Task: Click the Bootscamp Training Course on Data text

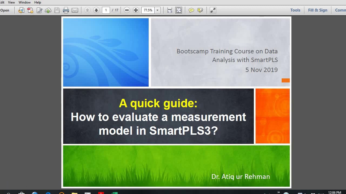Action: click(x=227, y=51)
